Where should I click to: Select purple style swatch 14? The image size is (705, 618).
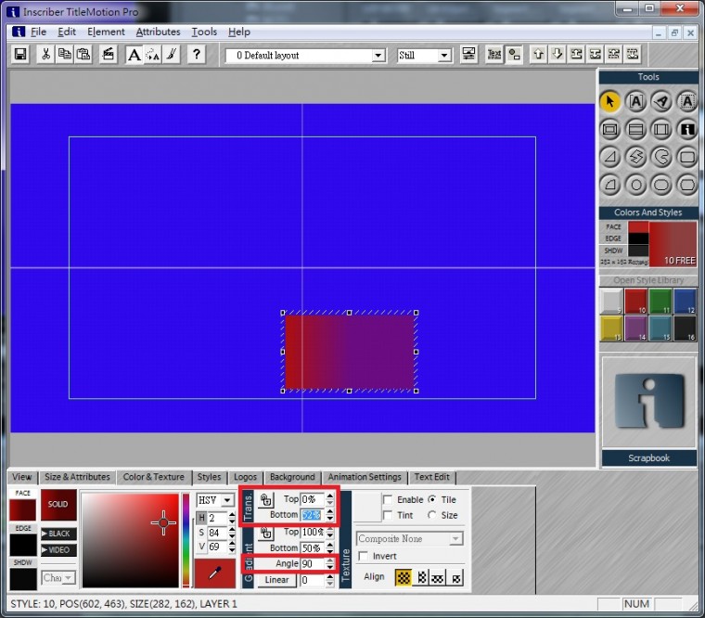[635, 328]
